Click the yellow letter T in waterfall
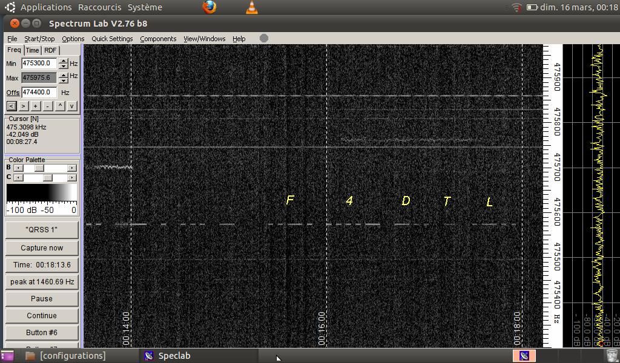This screenshot has height=363, width=620. click(x=447, y=201)
